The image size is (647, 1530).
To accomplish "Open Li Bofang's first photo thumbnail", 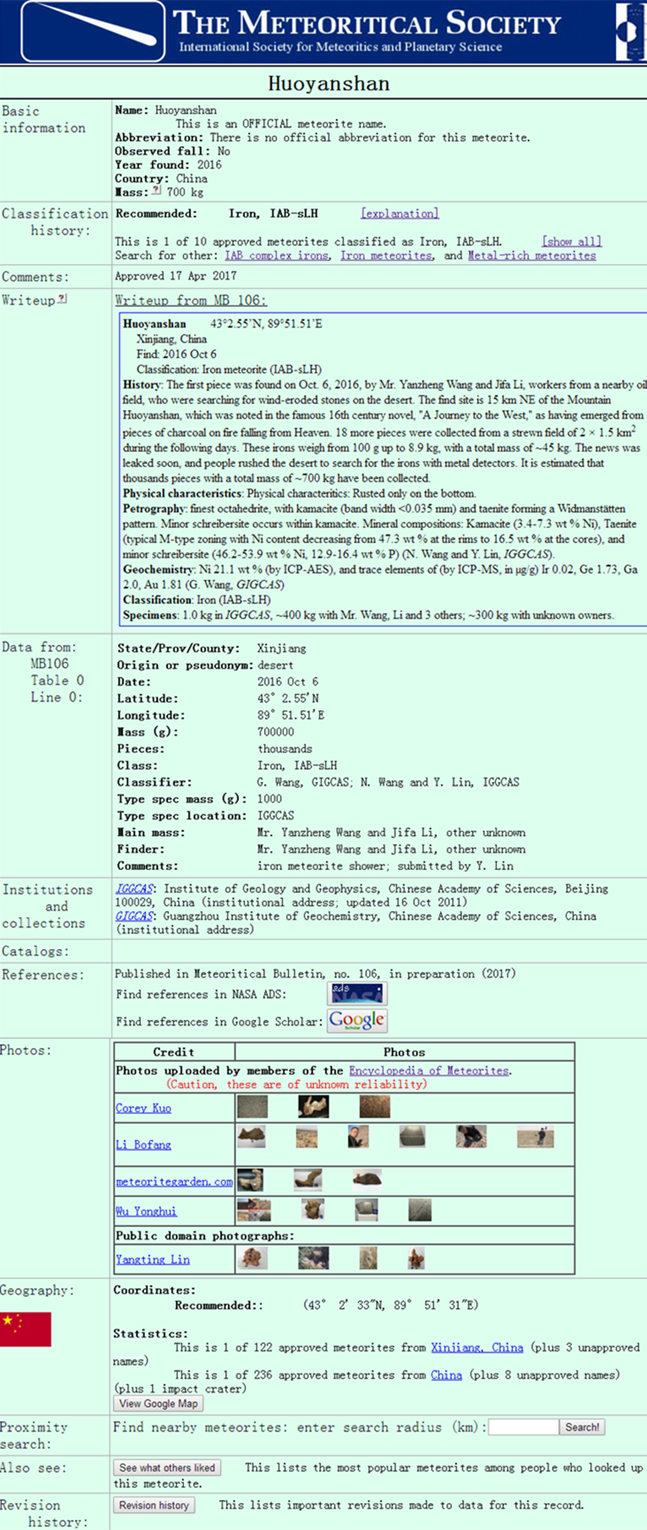I will coord(252,1136).
